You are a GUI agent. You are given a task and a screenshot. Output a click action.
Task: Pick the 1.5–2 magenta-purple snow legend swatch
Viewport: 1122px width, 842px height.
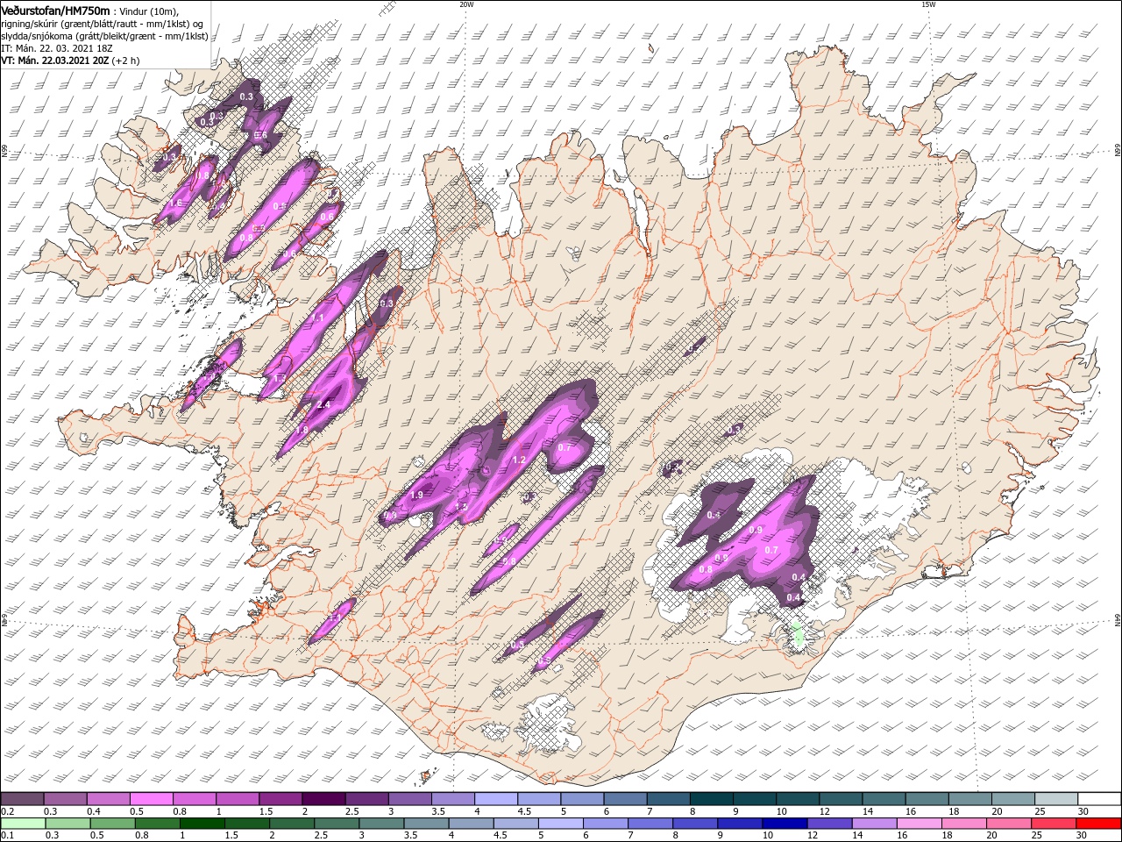(280, 799)
